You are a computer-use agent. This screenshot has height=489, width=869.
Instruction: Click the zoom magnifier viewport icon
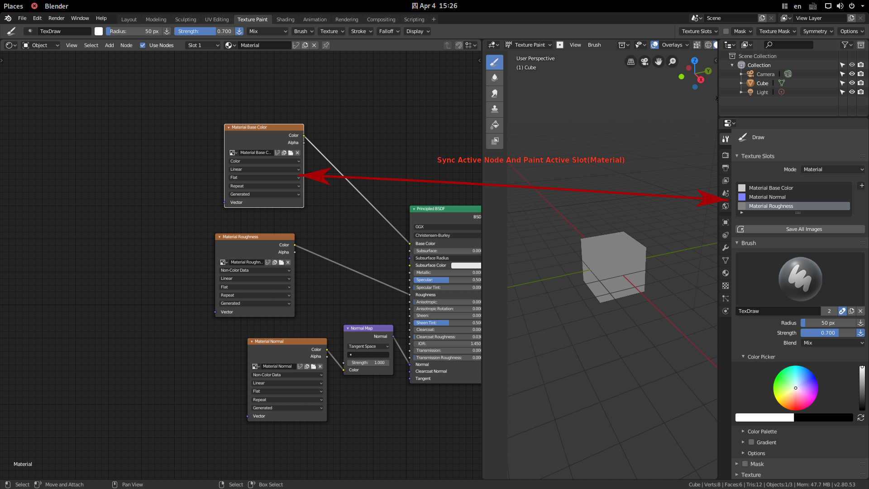click(x=673, y=62)
